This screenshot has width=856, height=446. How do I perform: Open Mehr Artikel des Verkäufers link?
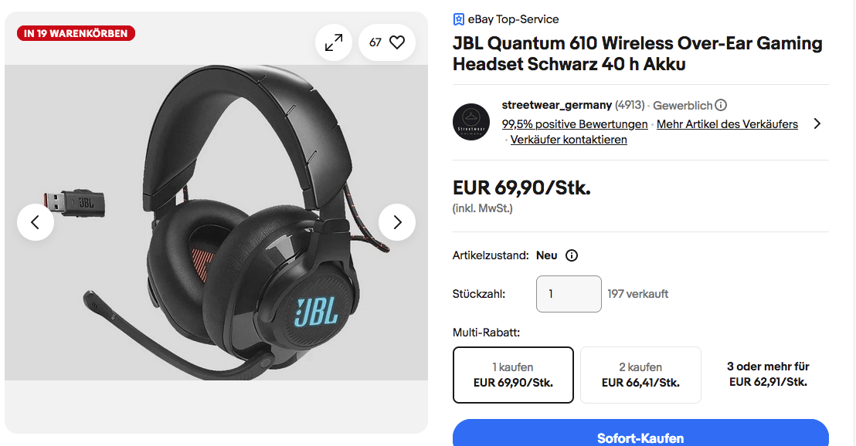[x=727, y=124]
